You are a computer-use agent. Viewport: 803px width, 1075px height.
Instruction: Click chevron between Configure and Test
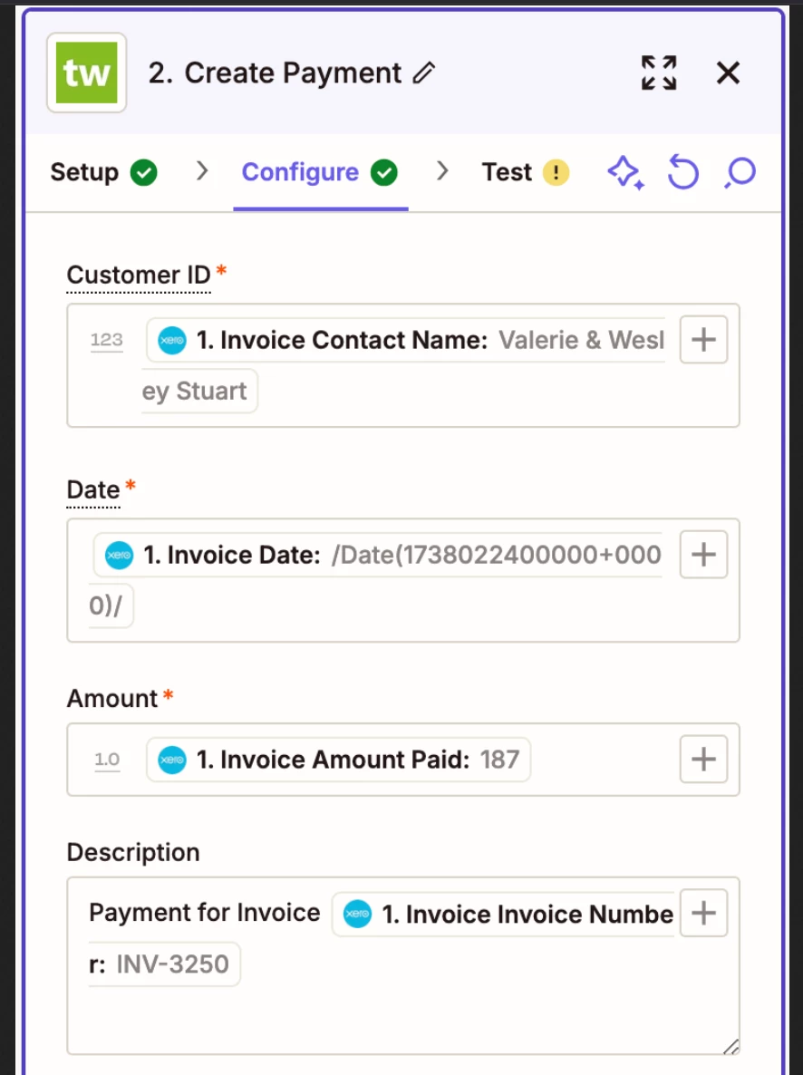tap(442, 170)
